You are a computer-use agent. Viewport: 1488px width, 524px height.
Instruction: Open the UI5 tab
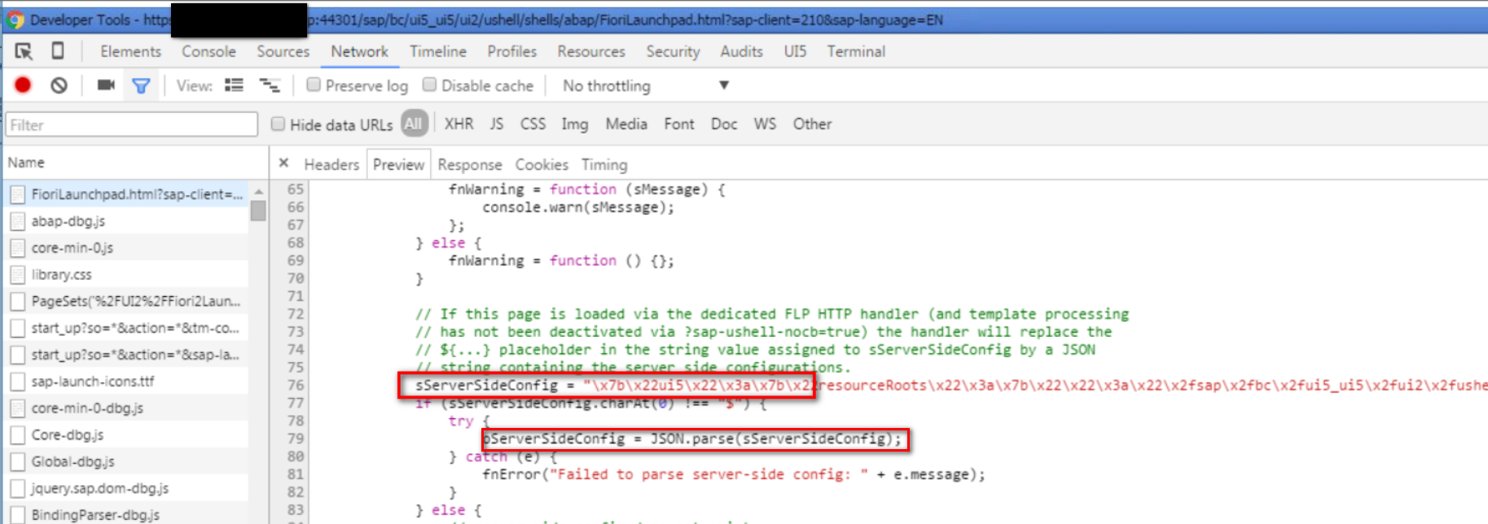[x=795, y=51]
